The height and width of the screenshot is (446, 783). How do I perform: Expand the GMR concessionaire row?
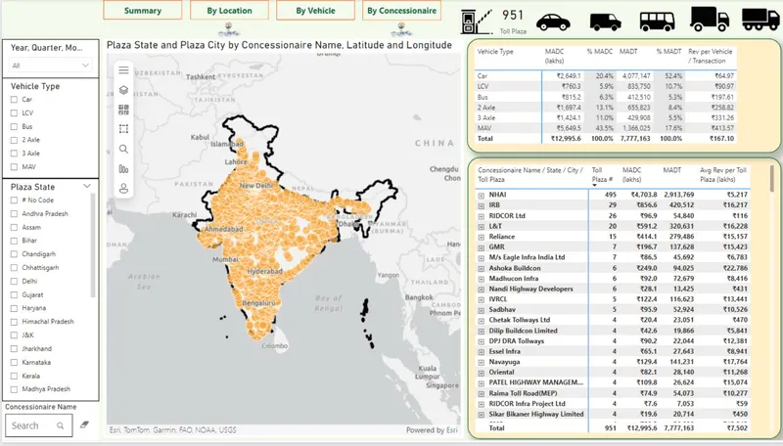point(481,247)
